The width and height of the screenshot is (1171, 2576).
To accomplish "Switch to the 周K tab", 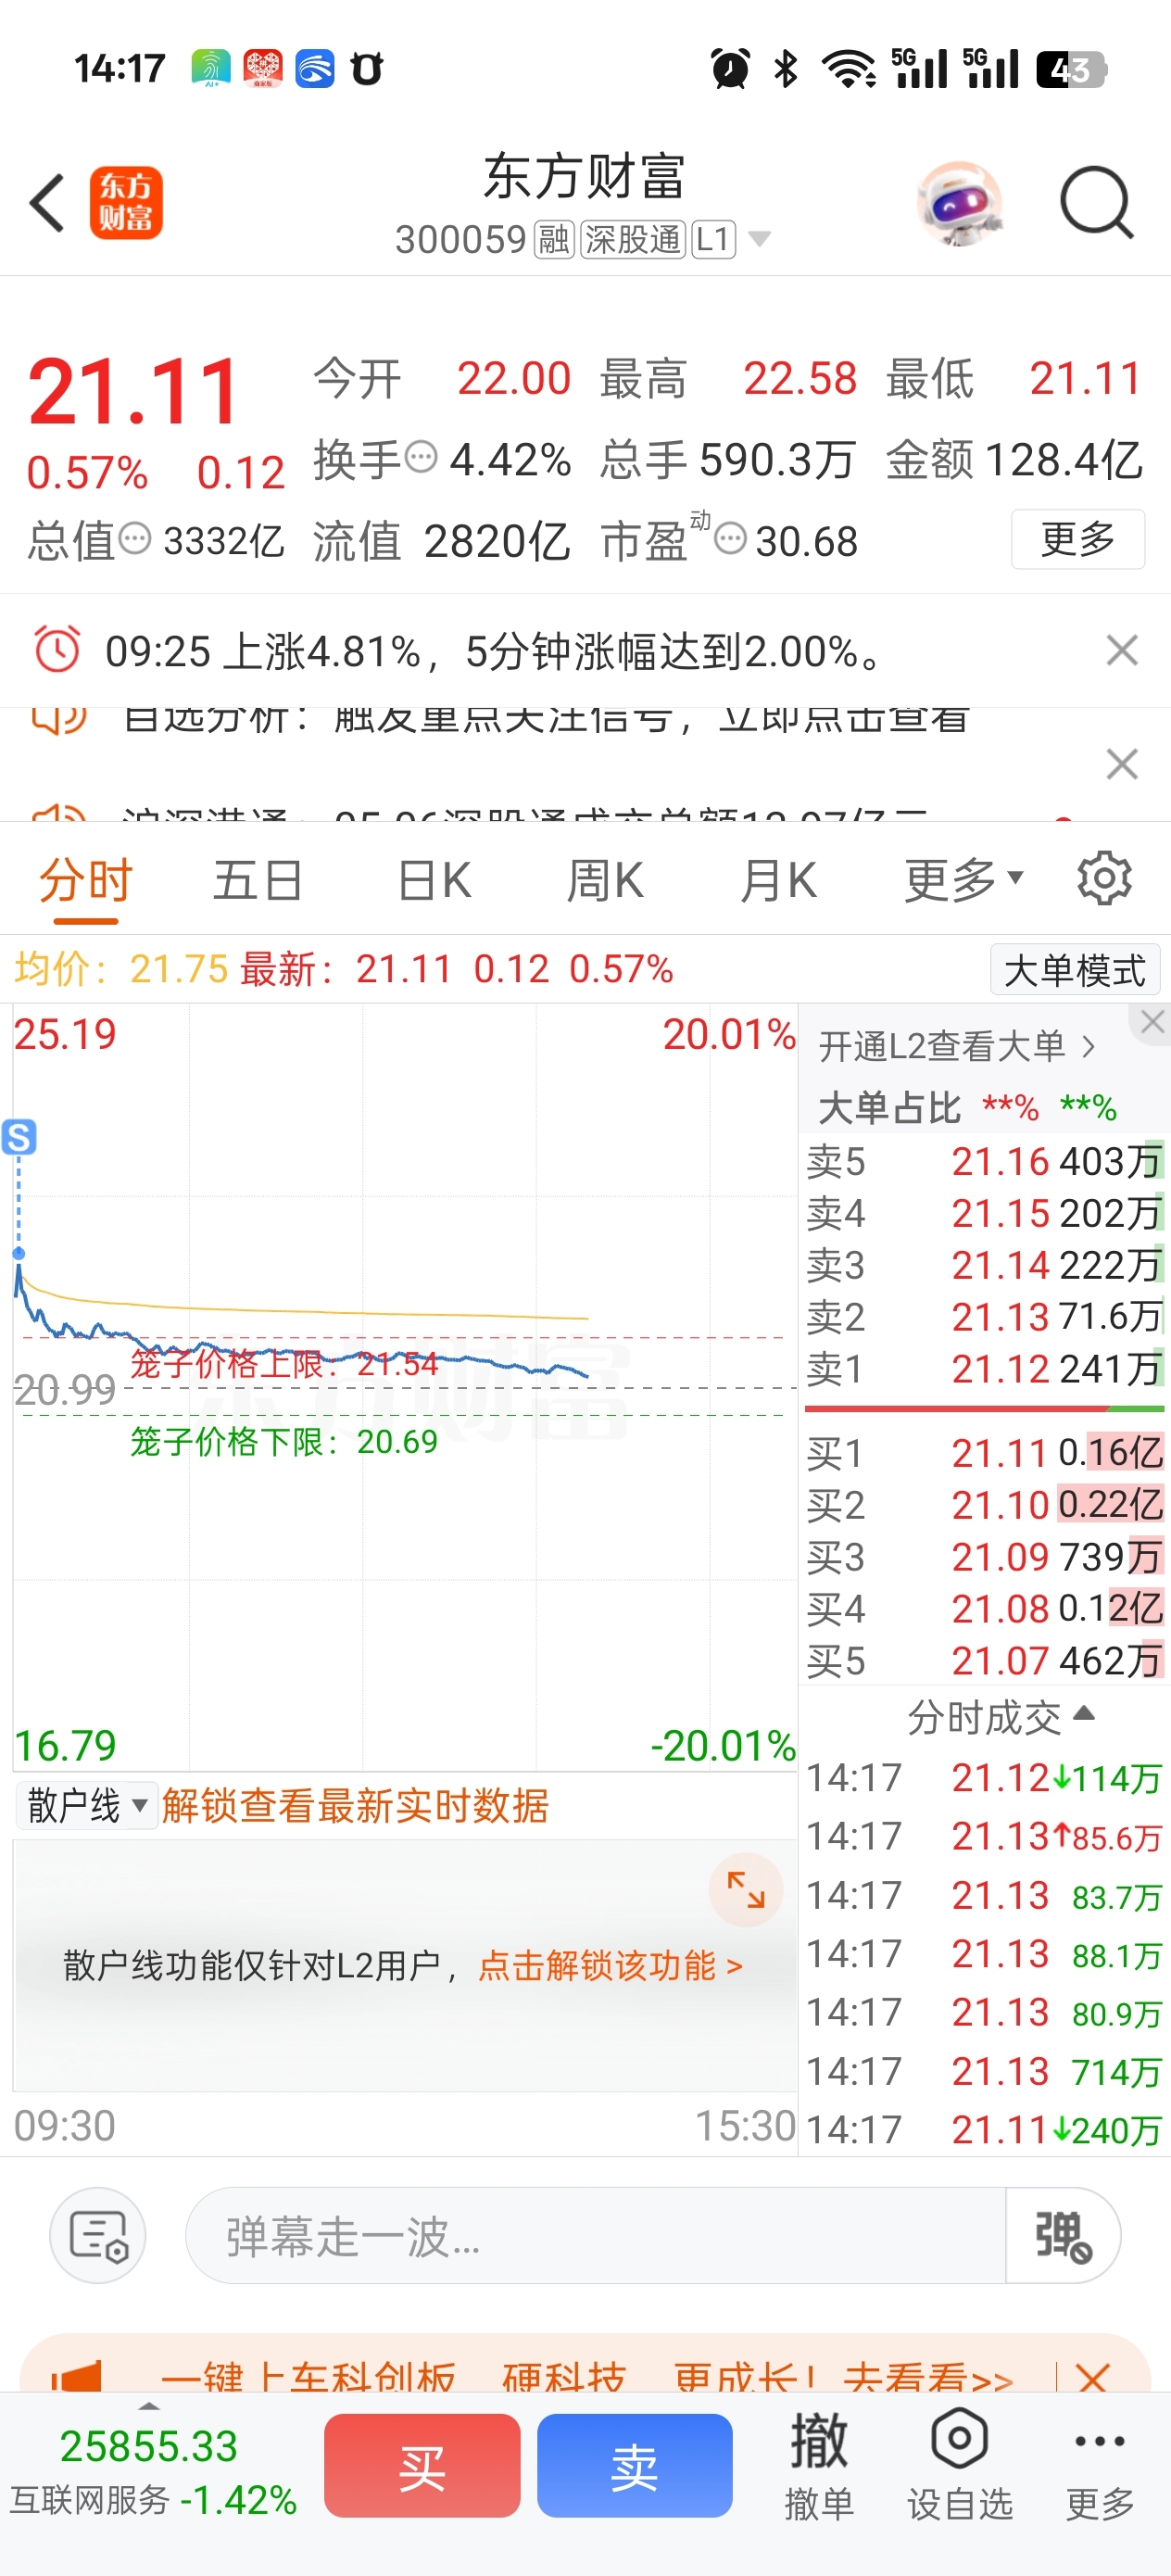I will pos(605,881).
